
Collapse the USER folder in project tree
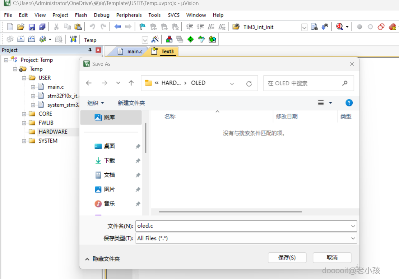[24, 78]
